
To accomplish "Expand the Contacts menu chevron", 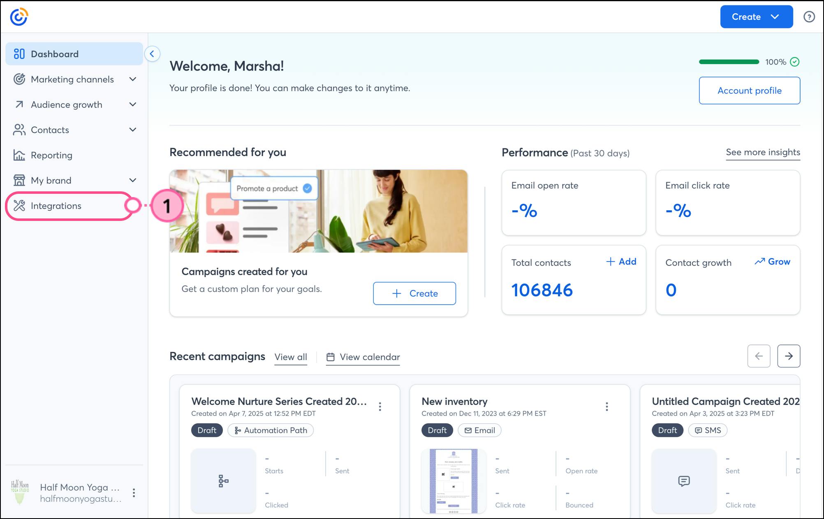I will (x=132, y=130).
